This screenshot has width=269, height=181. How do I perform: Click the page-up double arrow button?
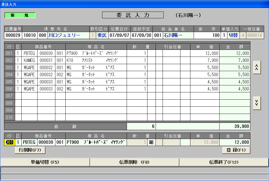(257, 67)
